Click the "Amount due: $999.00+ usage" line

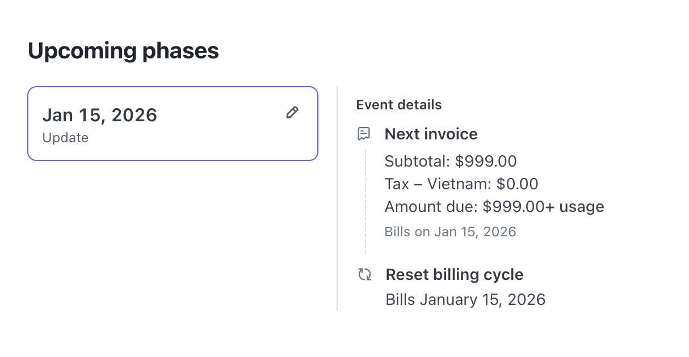494,207
